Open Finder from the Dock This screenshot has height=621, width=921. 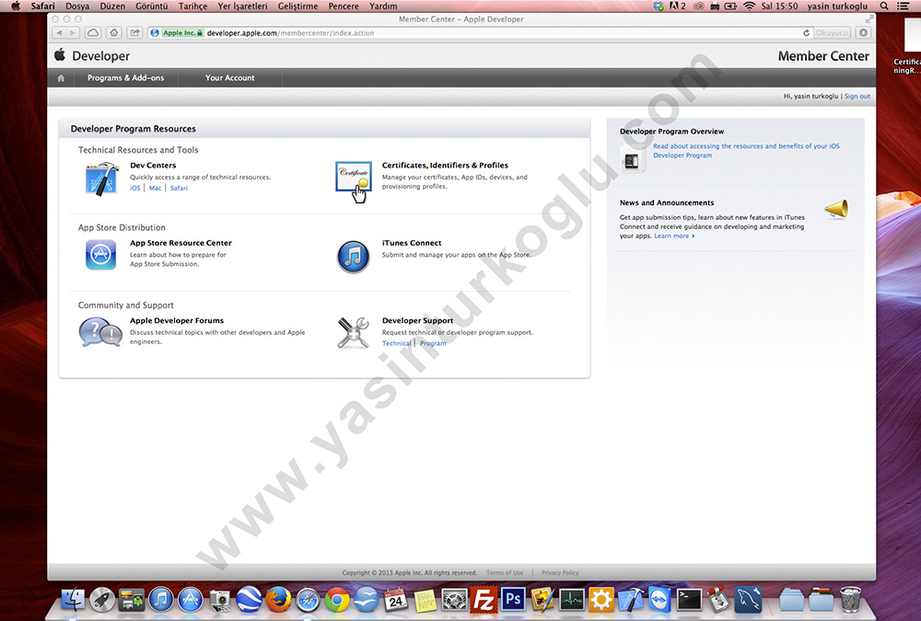(x=73, y=600)
